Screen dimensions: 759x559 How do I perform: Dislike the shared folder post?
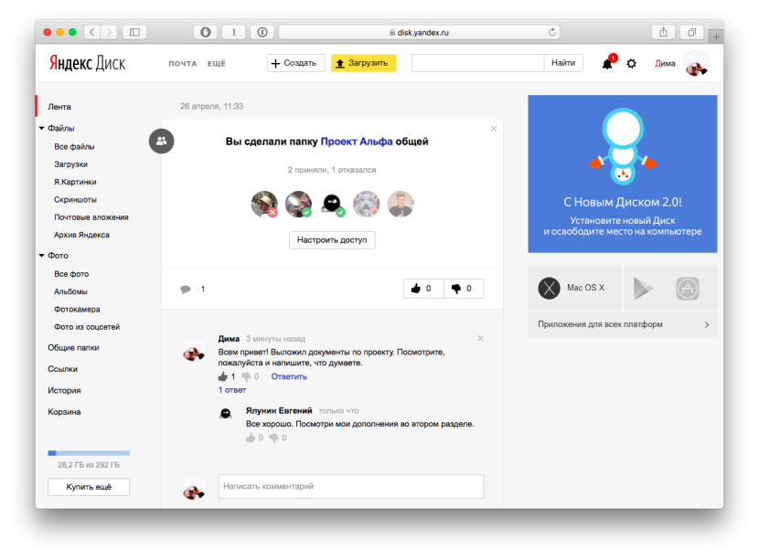(464, 289)
